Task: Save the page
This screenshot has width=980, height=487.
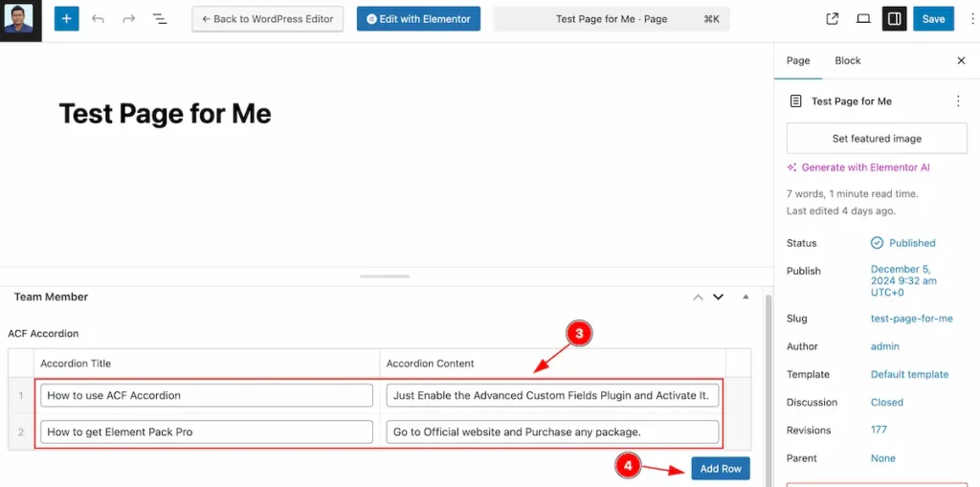Action: [933, 19]
